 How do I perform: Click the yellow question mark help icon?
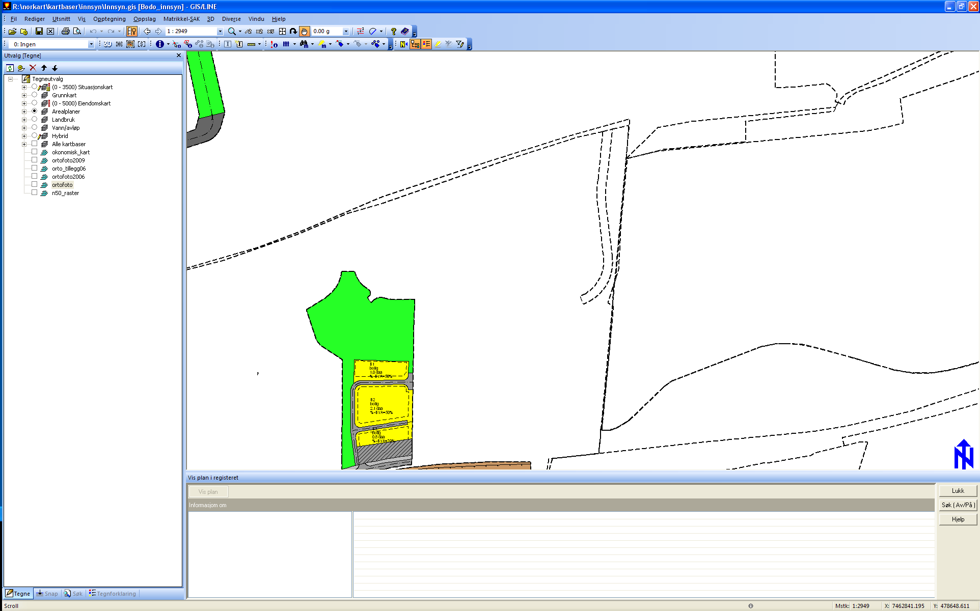[394, 31]
